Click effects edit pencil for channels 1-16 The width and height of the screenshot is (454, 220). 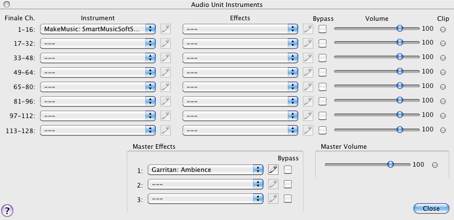tap(308, 29)
